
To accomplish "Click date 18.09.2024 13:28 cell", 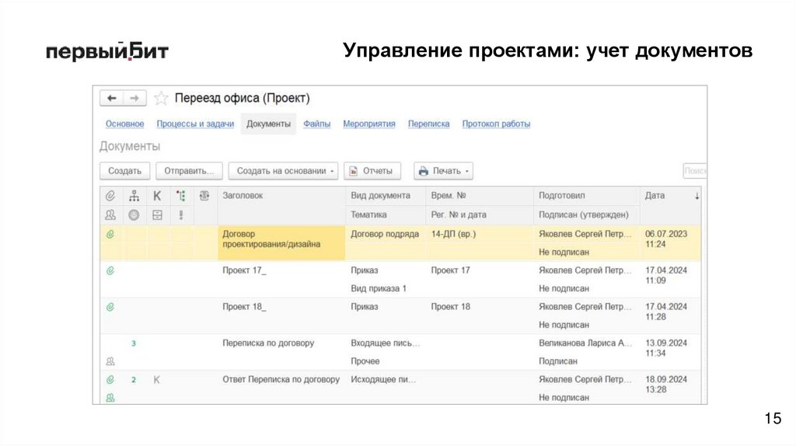I will pyautogui.click(x=665, y=385).
